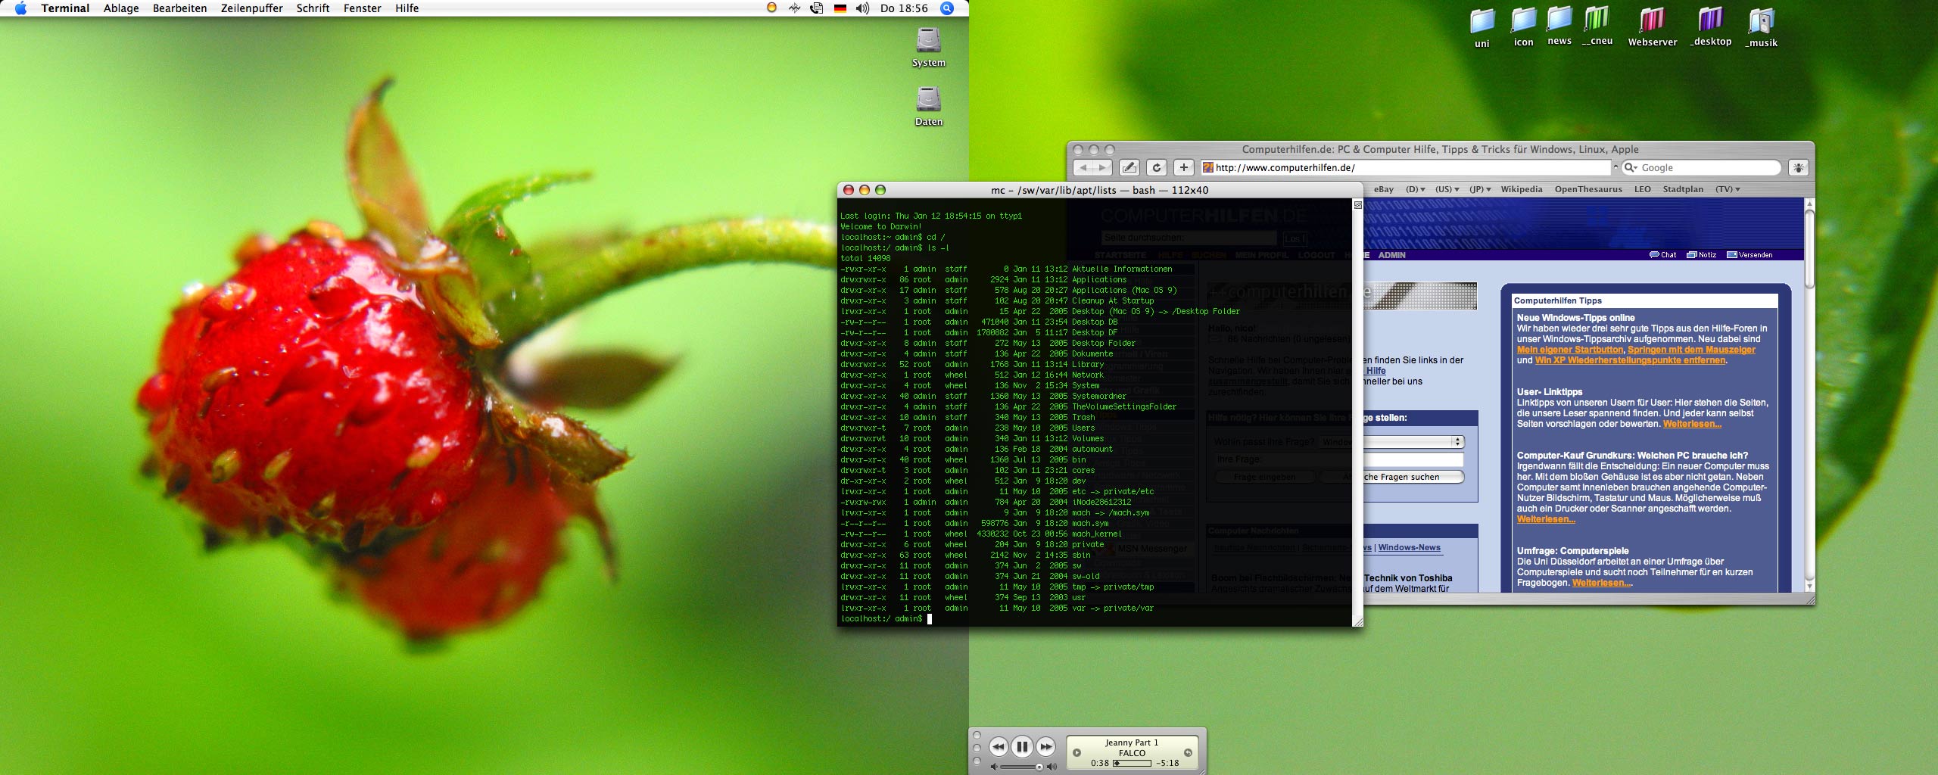1938x775 pixels.
Task: Click Safari's forward button
Action: pos(1103,167)
